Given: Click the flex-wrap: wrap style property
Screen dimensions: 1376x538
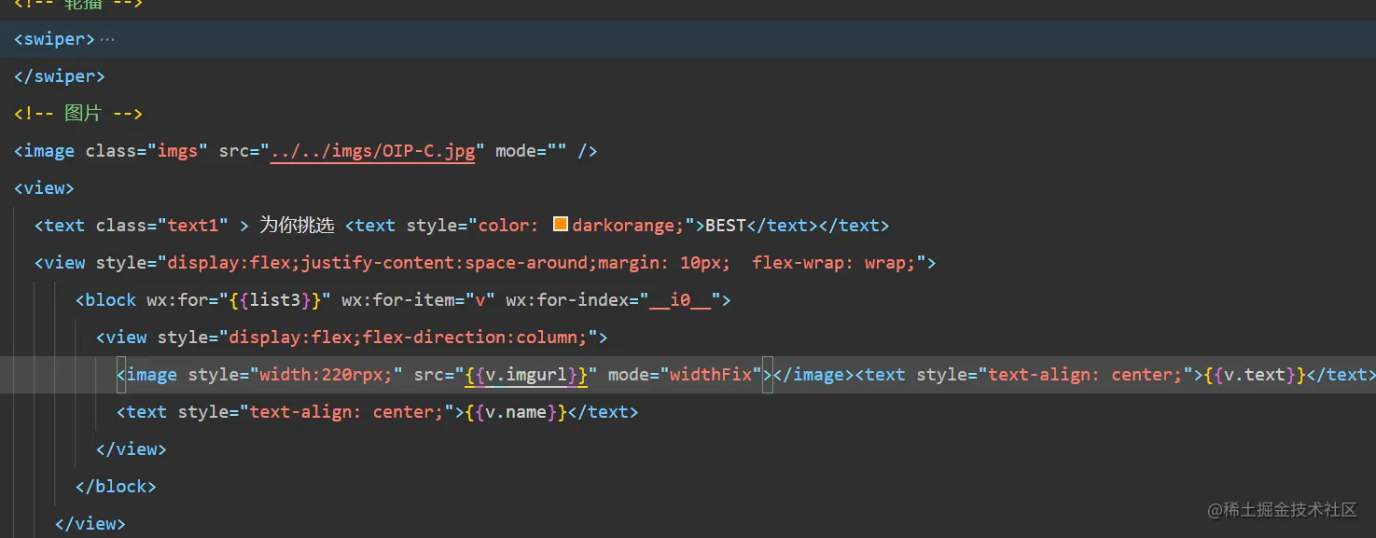Looking at the screenshot, I should [x=834, y=263].
